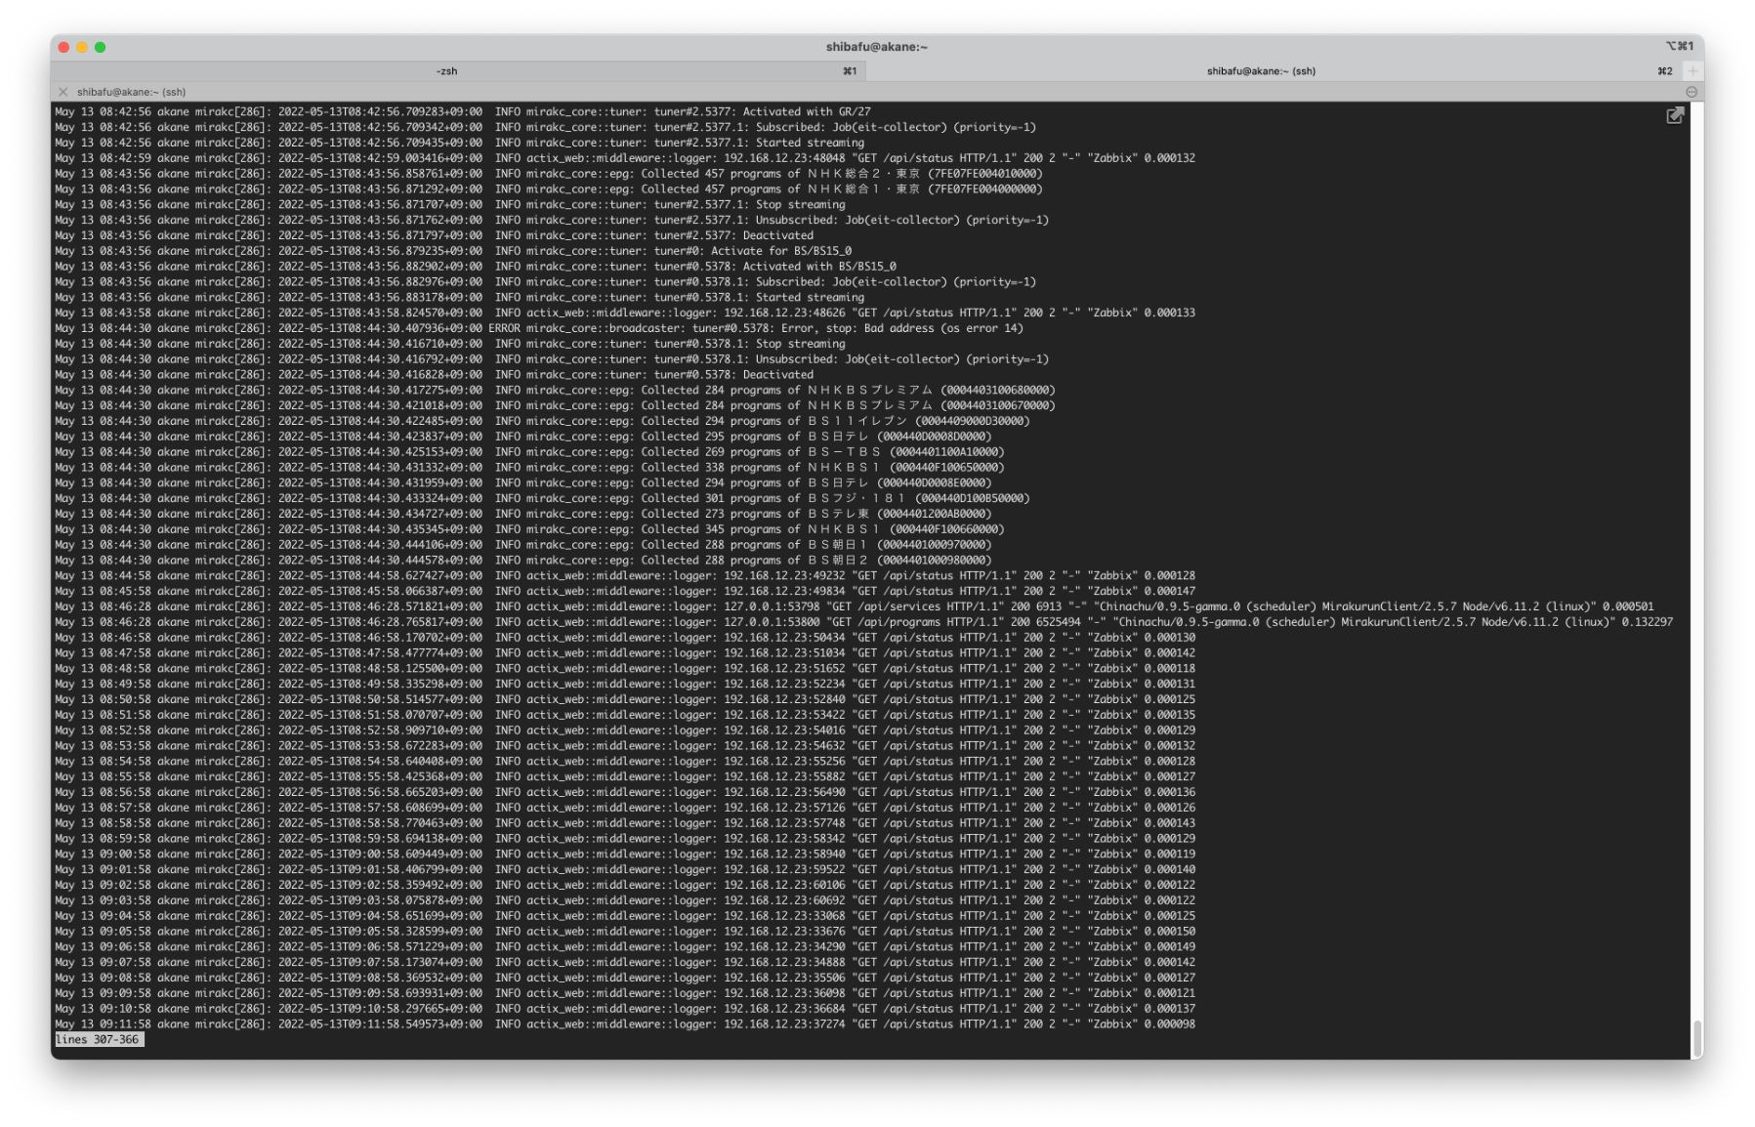1755x1127 pixels.
Task: Open a new tab with the plus button
Action: pyautogui.click(x=1692, y=71)
